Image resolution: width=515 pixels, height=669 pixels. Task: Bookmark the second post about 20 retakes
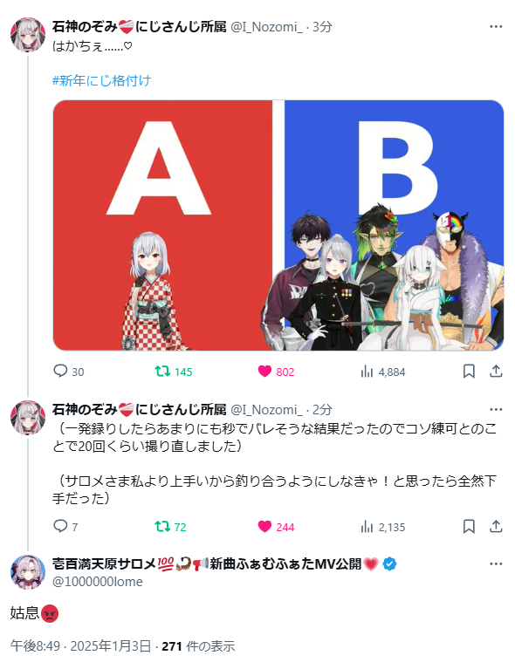[469, 526]
